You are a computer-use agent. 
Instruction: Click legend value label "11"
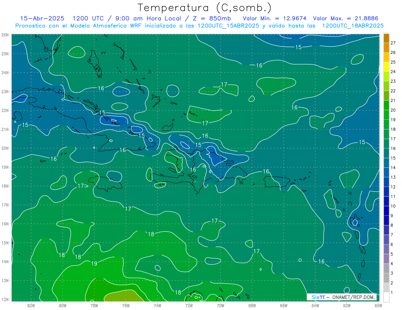(x=393, y=196)
